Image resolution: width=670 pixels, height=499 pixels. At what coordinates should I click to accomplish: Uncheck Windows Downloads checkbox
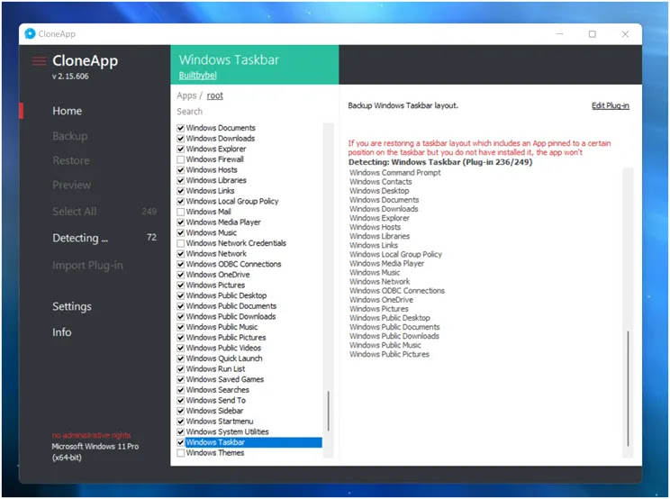pos(181,139)
